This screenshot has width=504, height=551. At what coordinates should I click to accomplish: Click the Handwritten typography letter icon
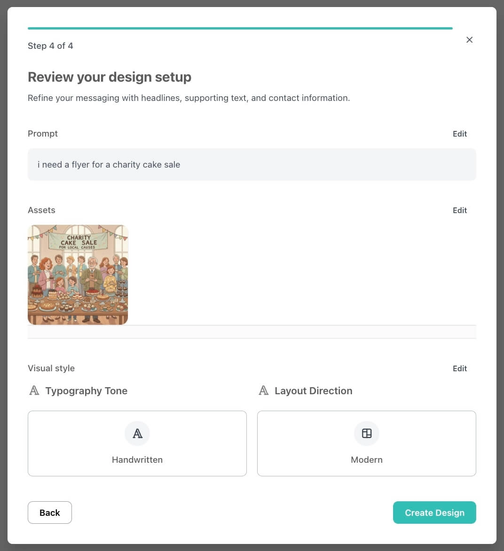coord(137,433)
